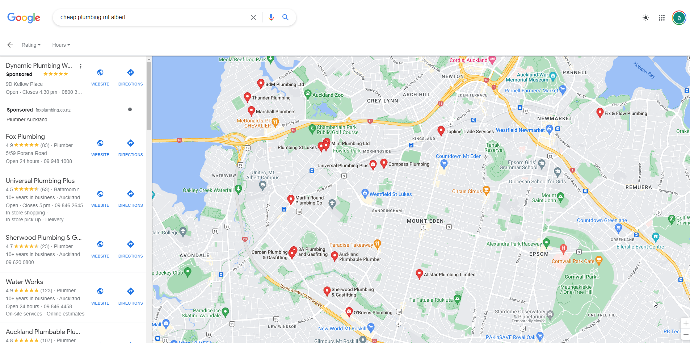The width and height of the screenshot is (690, 343).
Task: Zoom in on the map
Action: (686, 323)
